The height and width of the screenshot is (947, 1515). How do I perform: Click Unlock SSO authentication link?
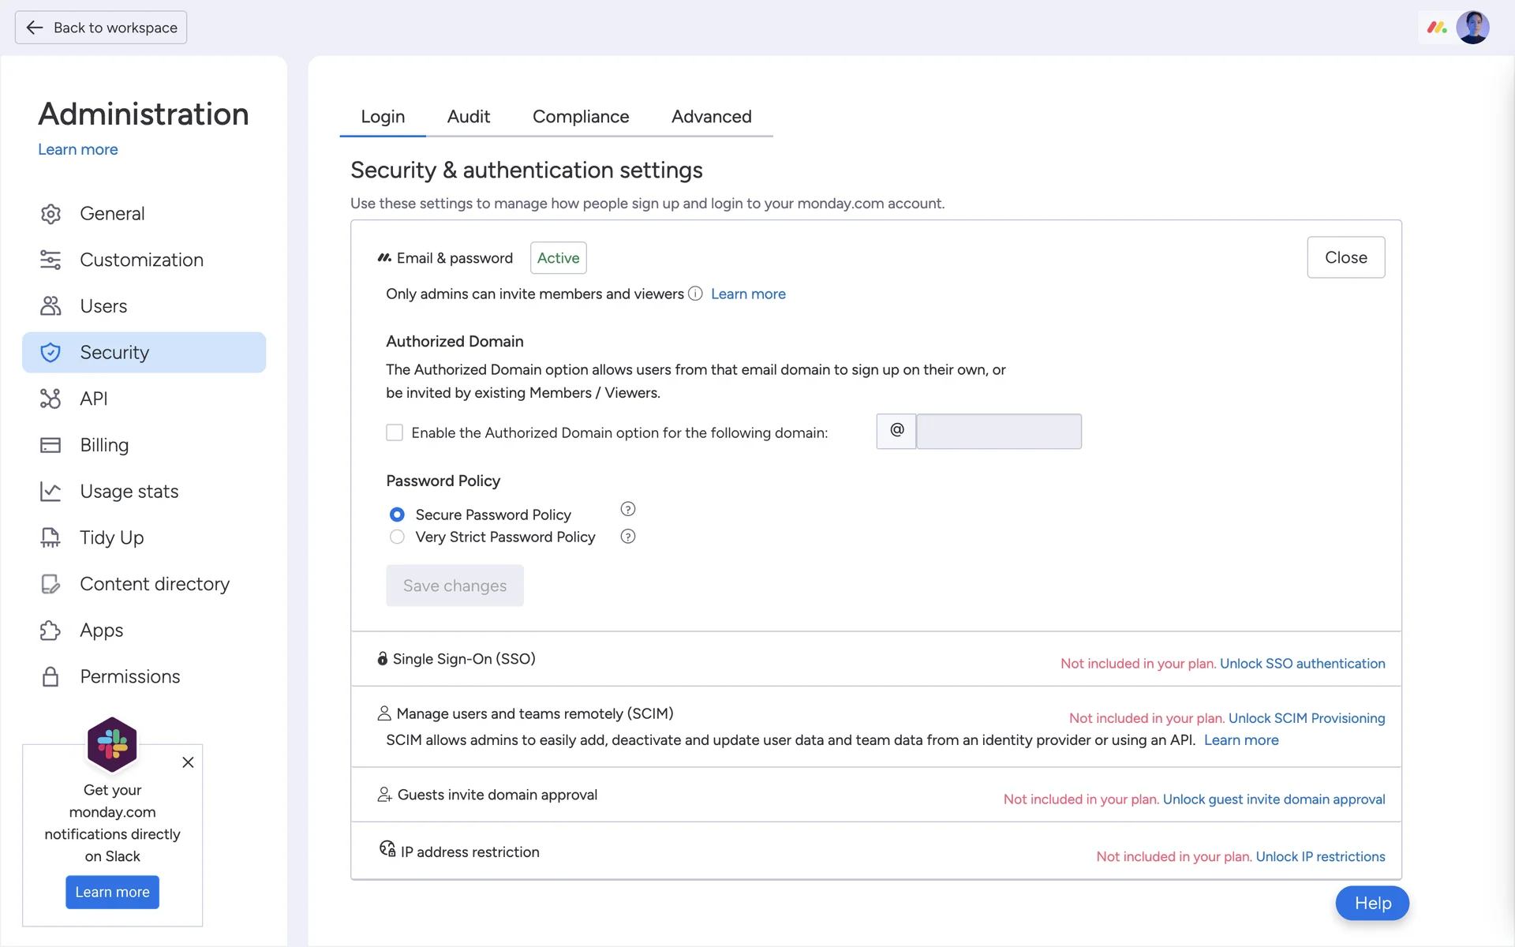pyautogui.click(x=1302, y=664)
